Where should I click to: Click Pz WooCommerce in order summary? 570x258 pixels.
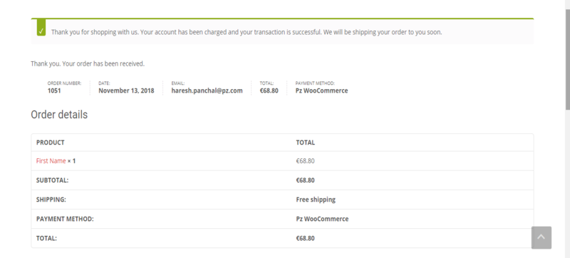[x=322, y=91]
